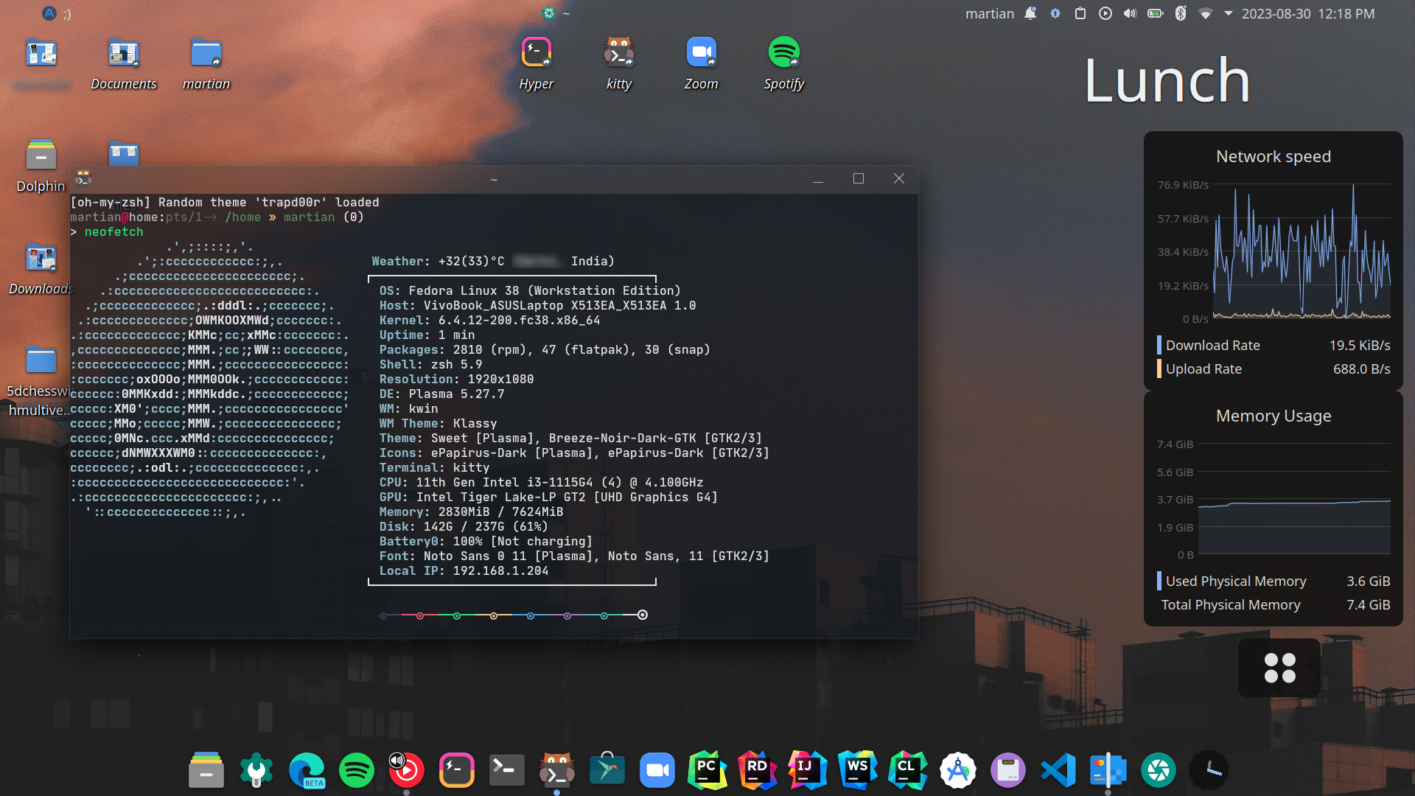Launch IntelliJ IDEA from the dock
The height and width of the screenshot is (796, 1415).
point(807,770)
